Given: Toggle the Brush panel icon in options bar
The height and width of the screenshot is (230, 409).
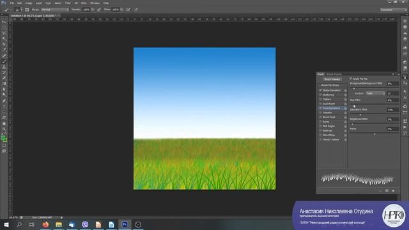Looking at the screenshot, I should (27, 10).
